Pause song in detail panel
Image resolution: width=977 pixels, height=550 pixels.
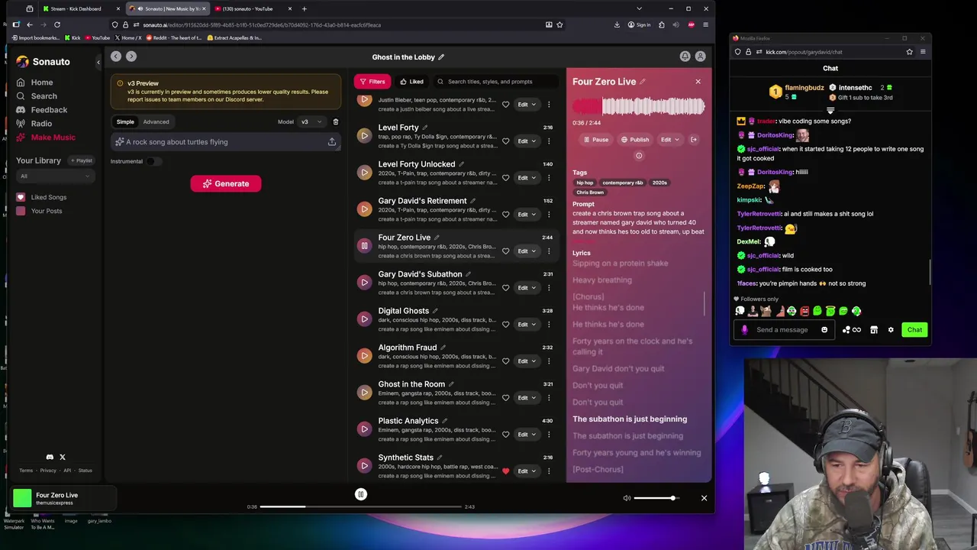596,140
